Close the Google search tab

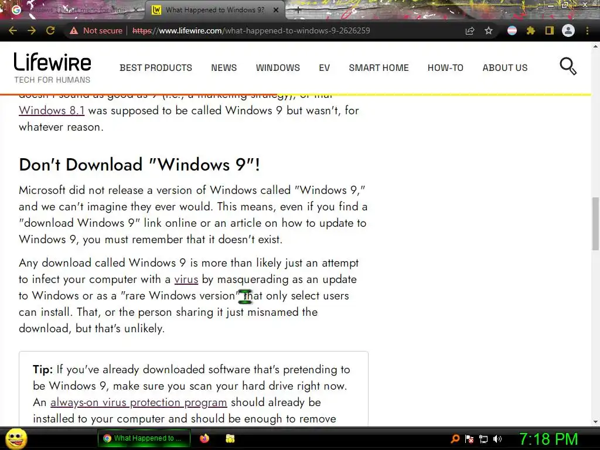click(x=136, y=11)
